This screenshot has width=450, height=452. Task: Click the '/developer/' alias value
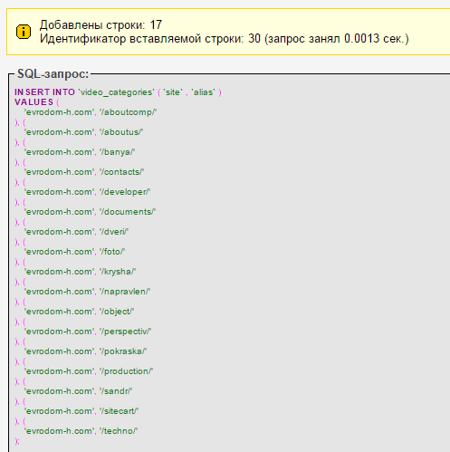(125, 192)
